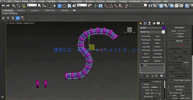Constrain to X axis button
This screenshot has height=100, width=193.
pos(3,18)
